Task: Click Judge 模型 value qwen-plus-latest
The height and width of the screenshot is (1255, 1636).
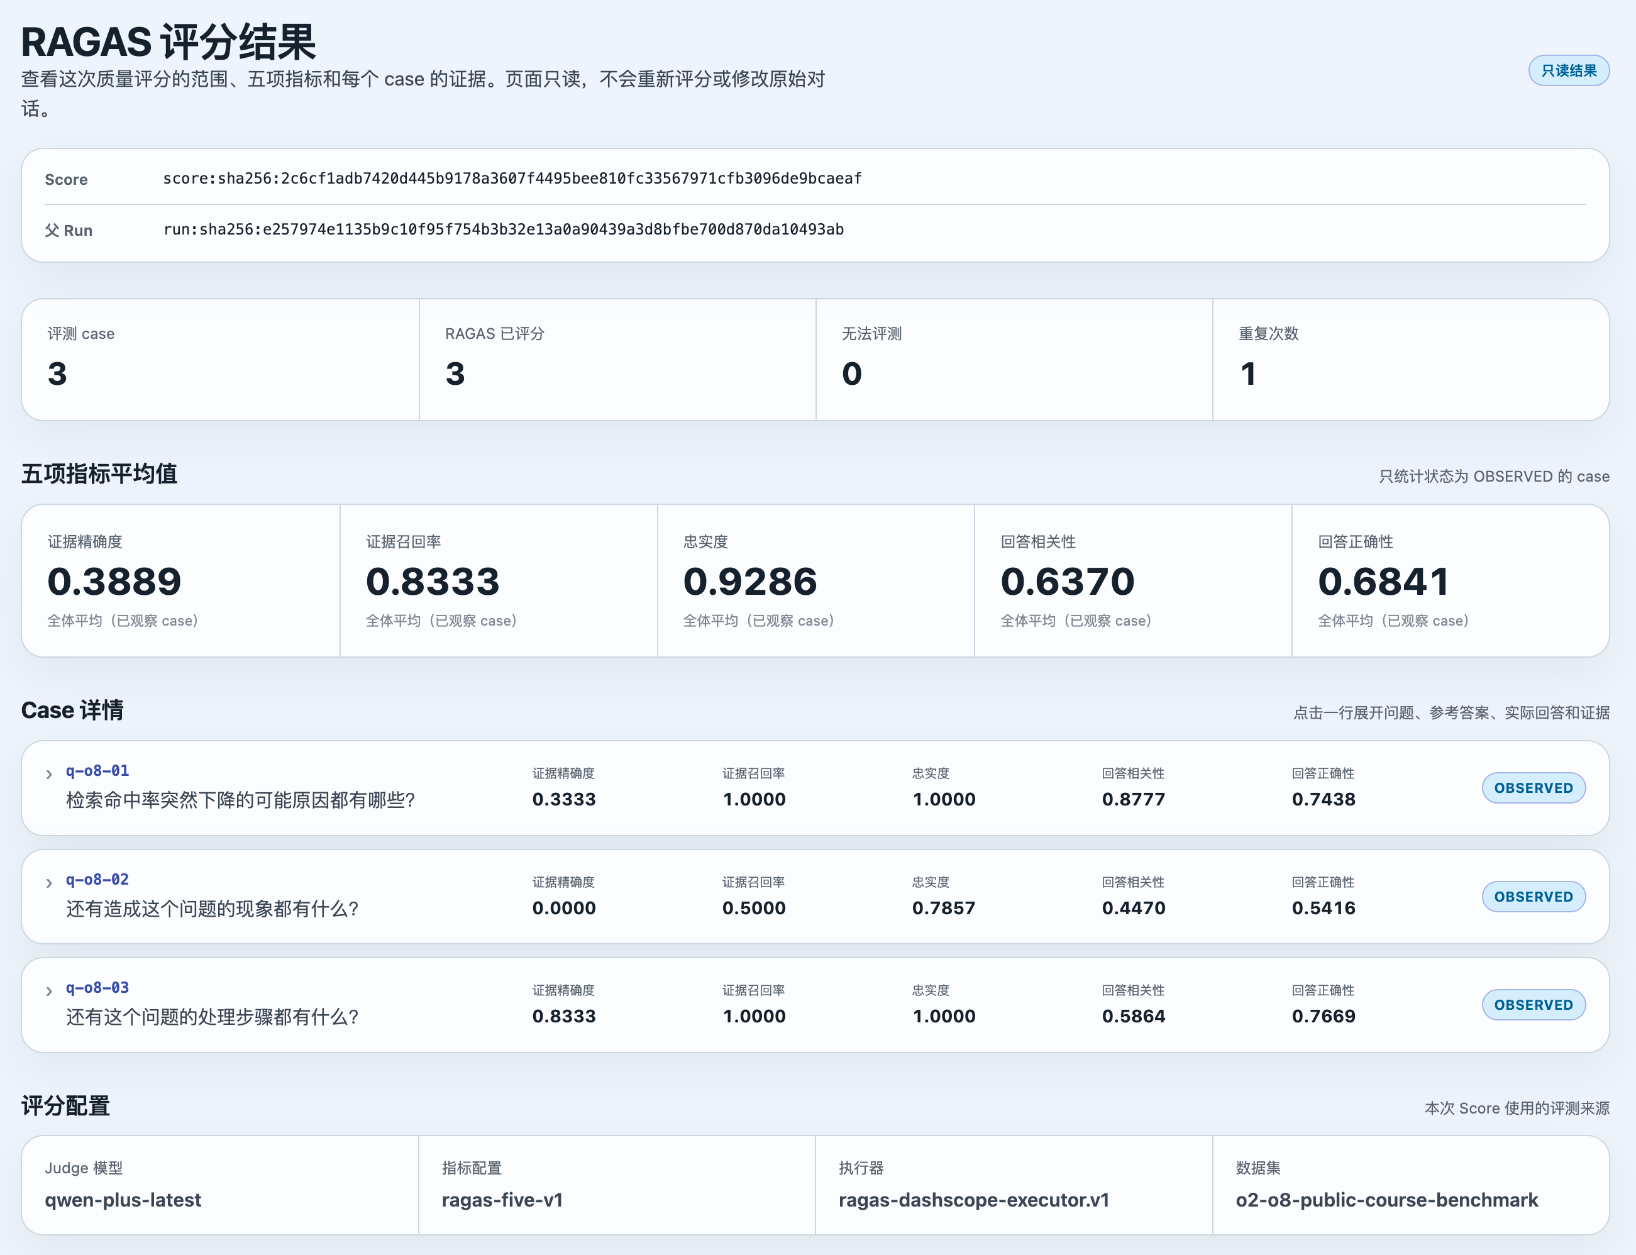Action: click(123, 1200)
